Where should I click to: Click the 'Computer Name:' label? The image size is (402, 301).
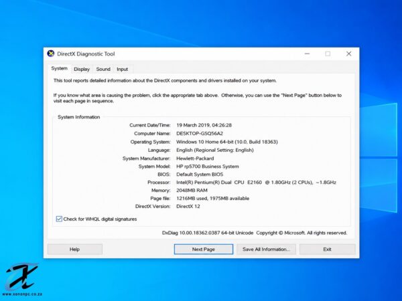pyautogui.click(x=152, y=133)
